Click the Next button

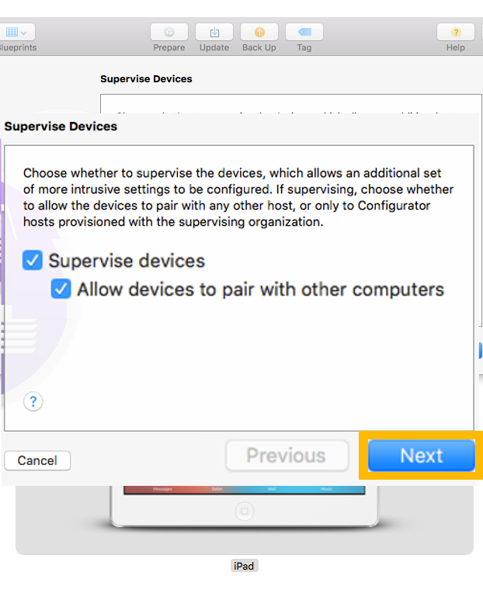(x=422, y=456)
